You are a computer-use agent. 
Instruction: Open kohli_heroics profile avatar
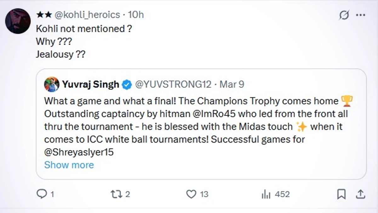click(x=18, y=21)
